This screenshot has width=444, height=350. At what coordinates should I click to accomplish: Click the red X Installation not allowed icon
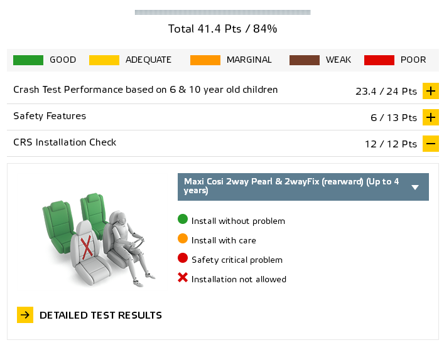(183, 278)
